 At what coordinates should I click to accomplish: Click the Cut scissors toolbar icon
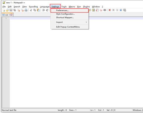click(x=31, y=10)
